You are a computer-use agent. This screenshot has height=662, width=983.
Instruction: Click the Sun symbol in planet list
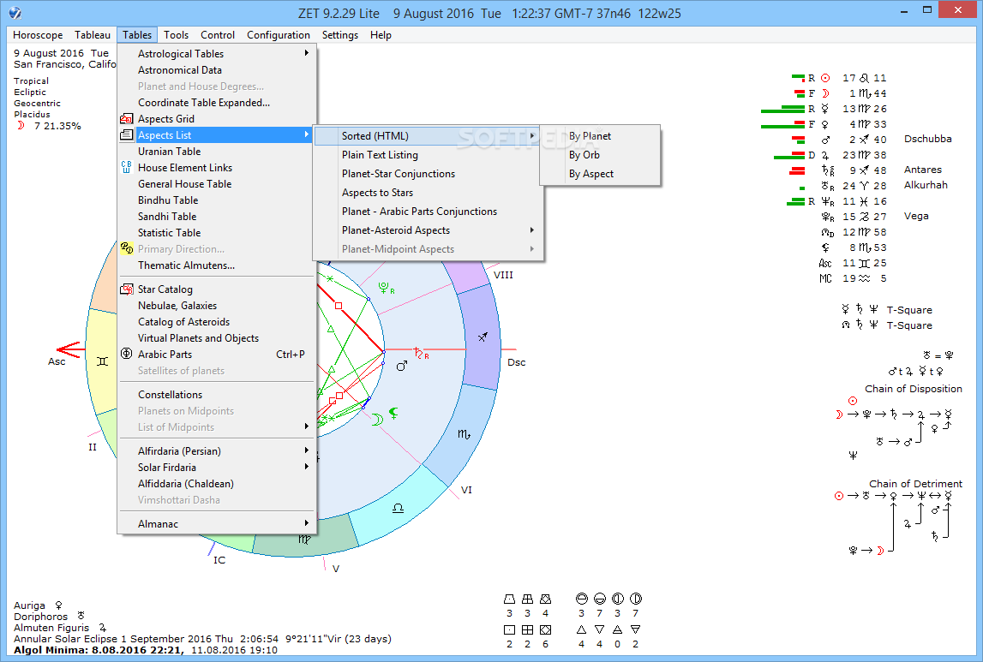pos(825,78)
